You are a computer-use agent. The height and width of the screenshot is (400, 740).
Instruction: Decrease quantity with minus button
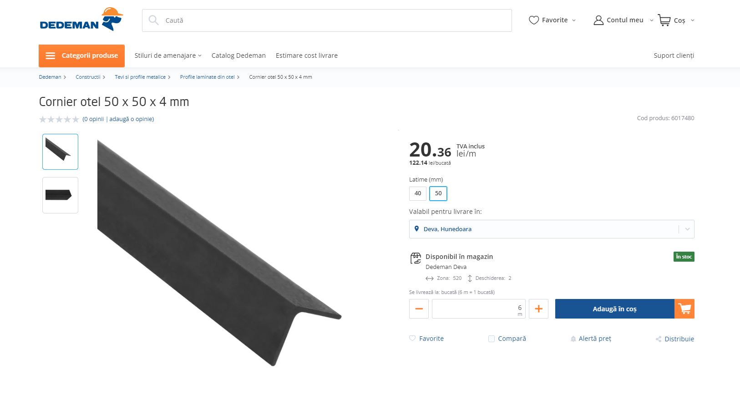tap(419, 309)
